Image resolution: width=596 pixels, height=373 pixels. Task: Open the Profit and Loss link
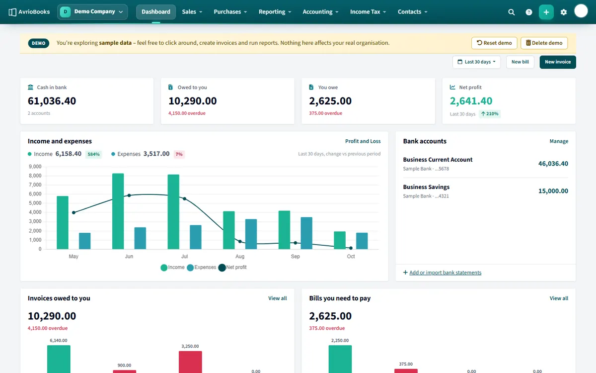pos(363,141)
